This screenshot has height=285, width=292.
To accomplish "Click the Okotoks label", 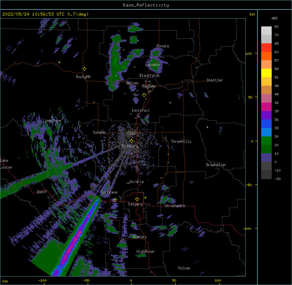I will coord(140,237).
